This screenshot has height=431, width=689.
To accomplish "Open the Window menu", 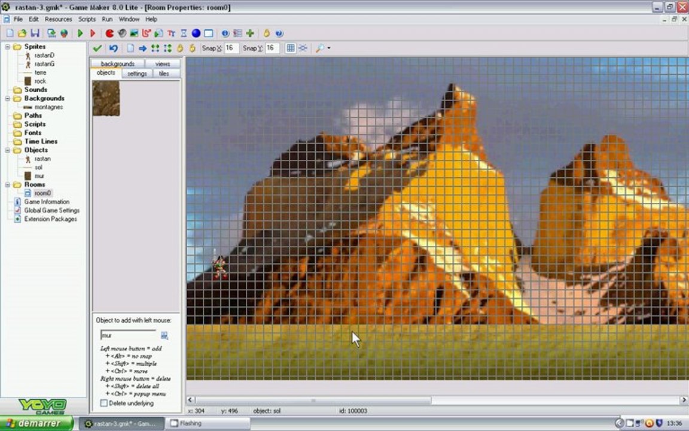I will pos(129,19).
